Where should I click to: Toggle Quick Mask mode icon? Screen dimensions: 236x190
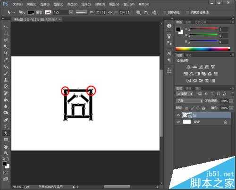pyautogui.click(x=6, y=173)
